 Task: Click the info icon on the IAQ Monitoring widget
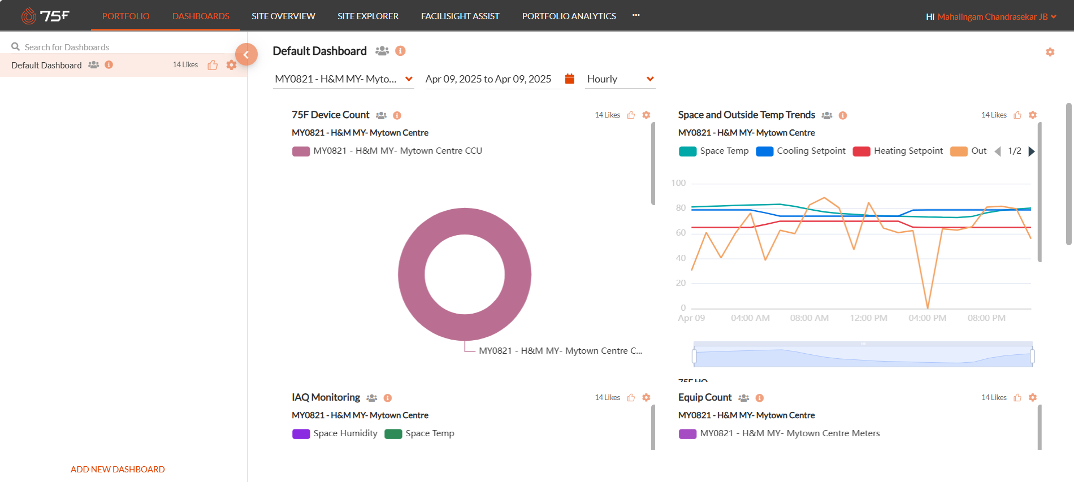point(387,398)
